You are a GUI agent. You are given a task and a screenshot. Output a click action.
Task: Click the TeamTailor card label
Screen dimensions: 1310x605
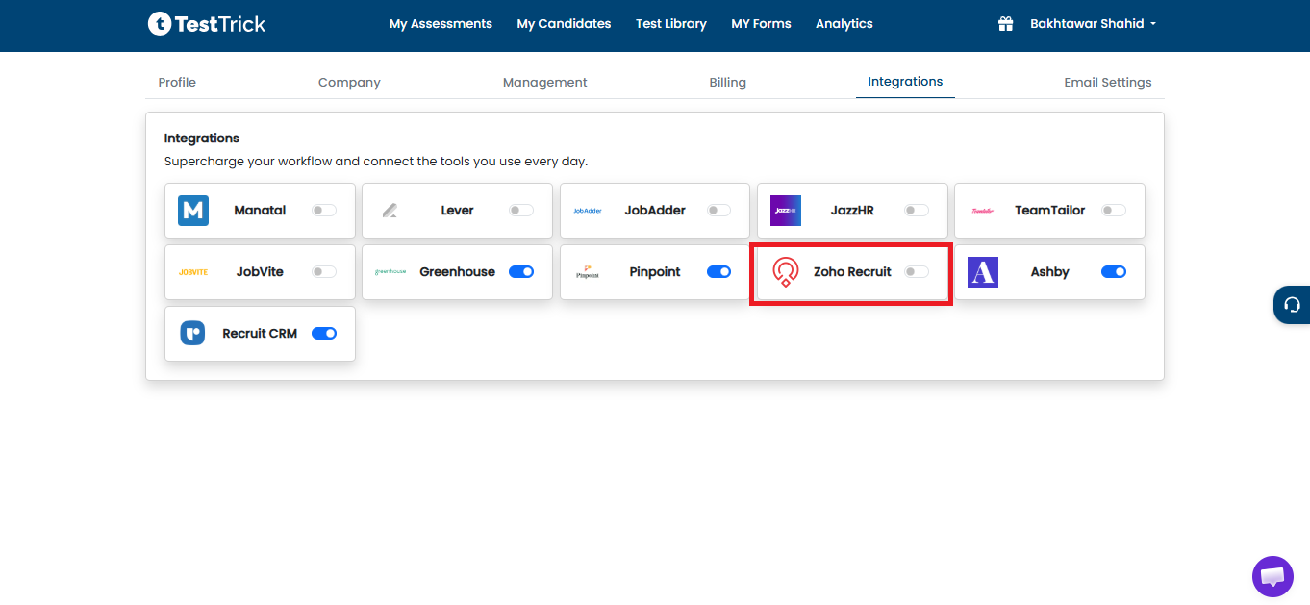1050,211
